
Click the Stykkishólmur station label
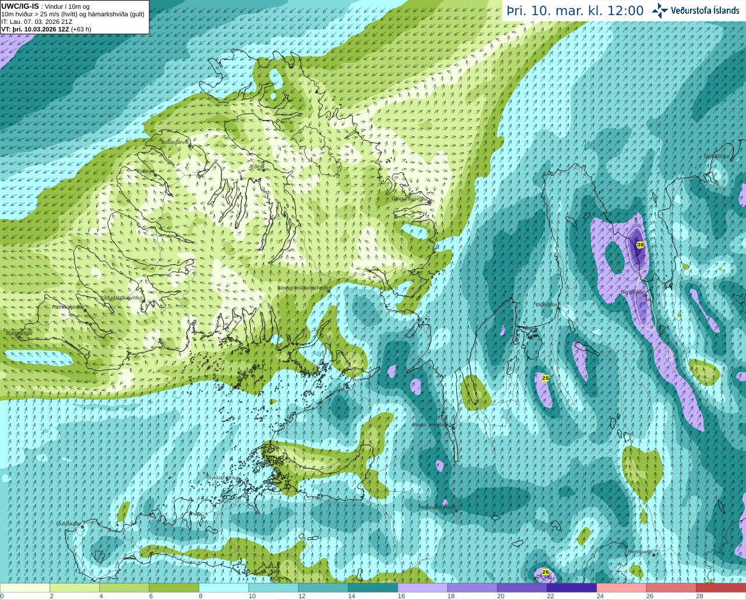point(223,477)
